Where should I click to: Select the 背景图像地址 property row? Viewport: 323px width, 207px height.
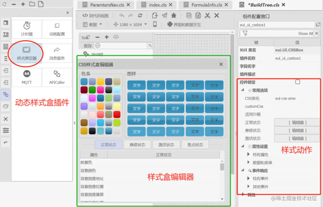click(150, 179)
